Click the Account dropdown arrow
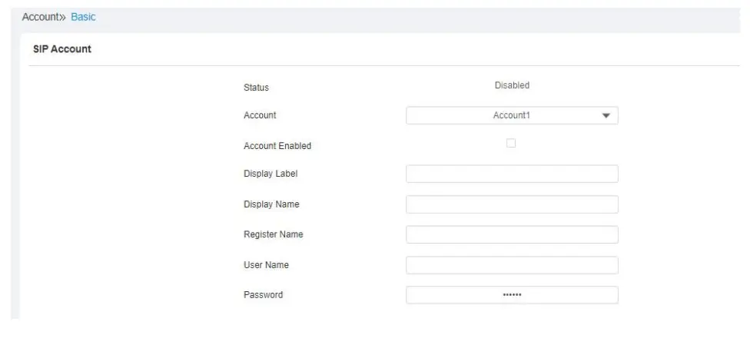The width and height of the screenshot is (750, 345). (606, 116)
